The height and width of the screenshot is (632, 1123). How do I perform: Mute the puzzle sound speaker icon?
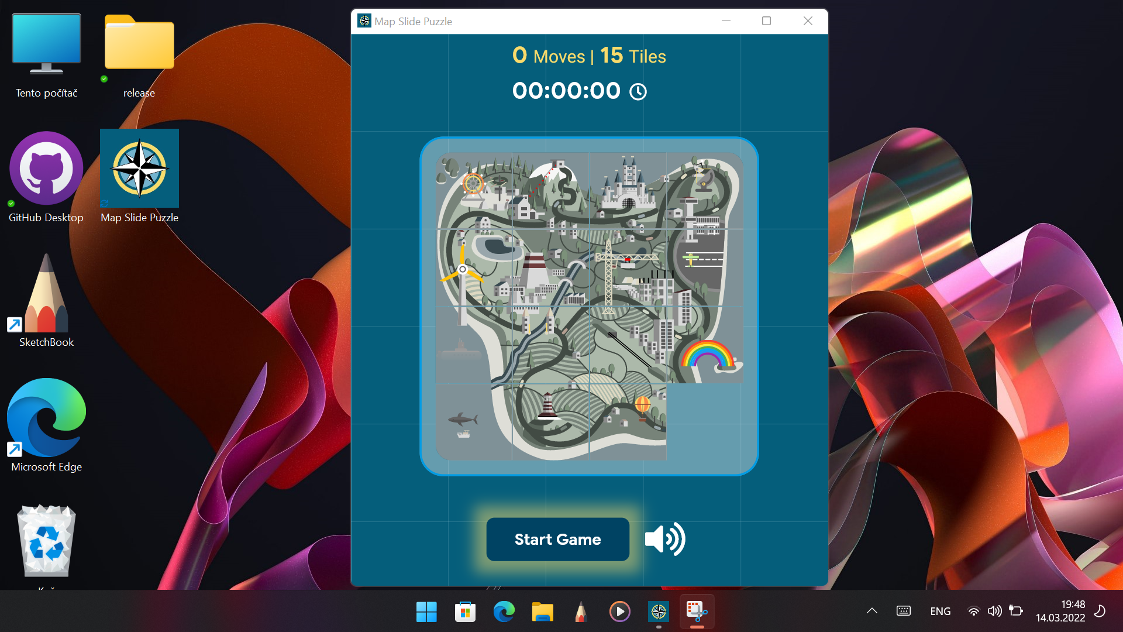665,539
